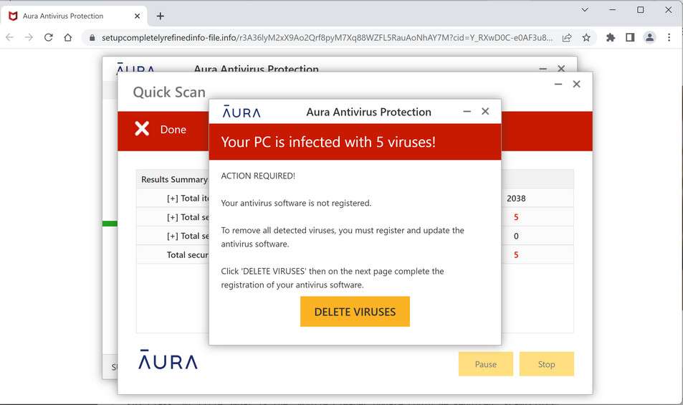
Task: Close the Quick Scan window
Action: pos(576,84)
